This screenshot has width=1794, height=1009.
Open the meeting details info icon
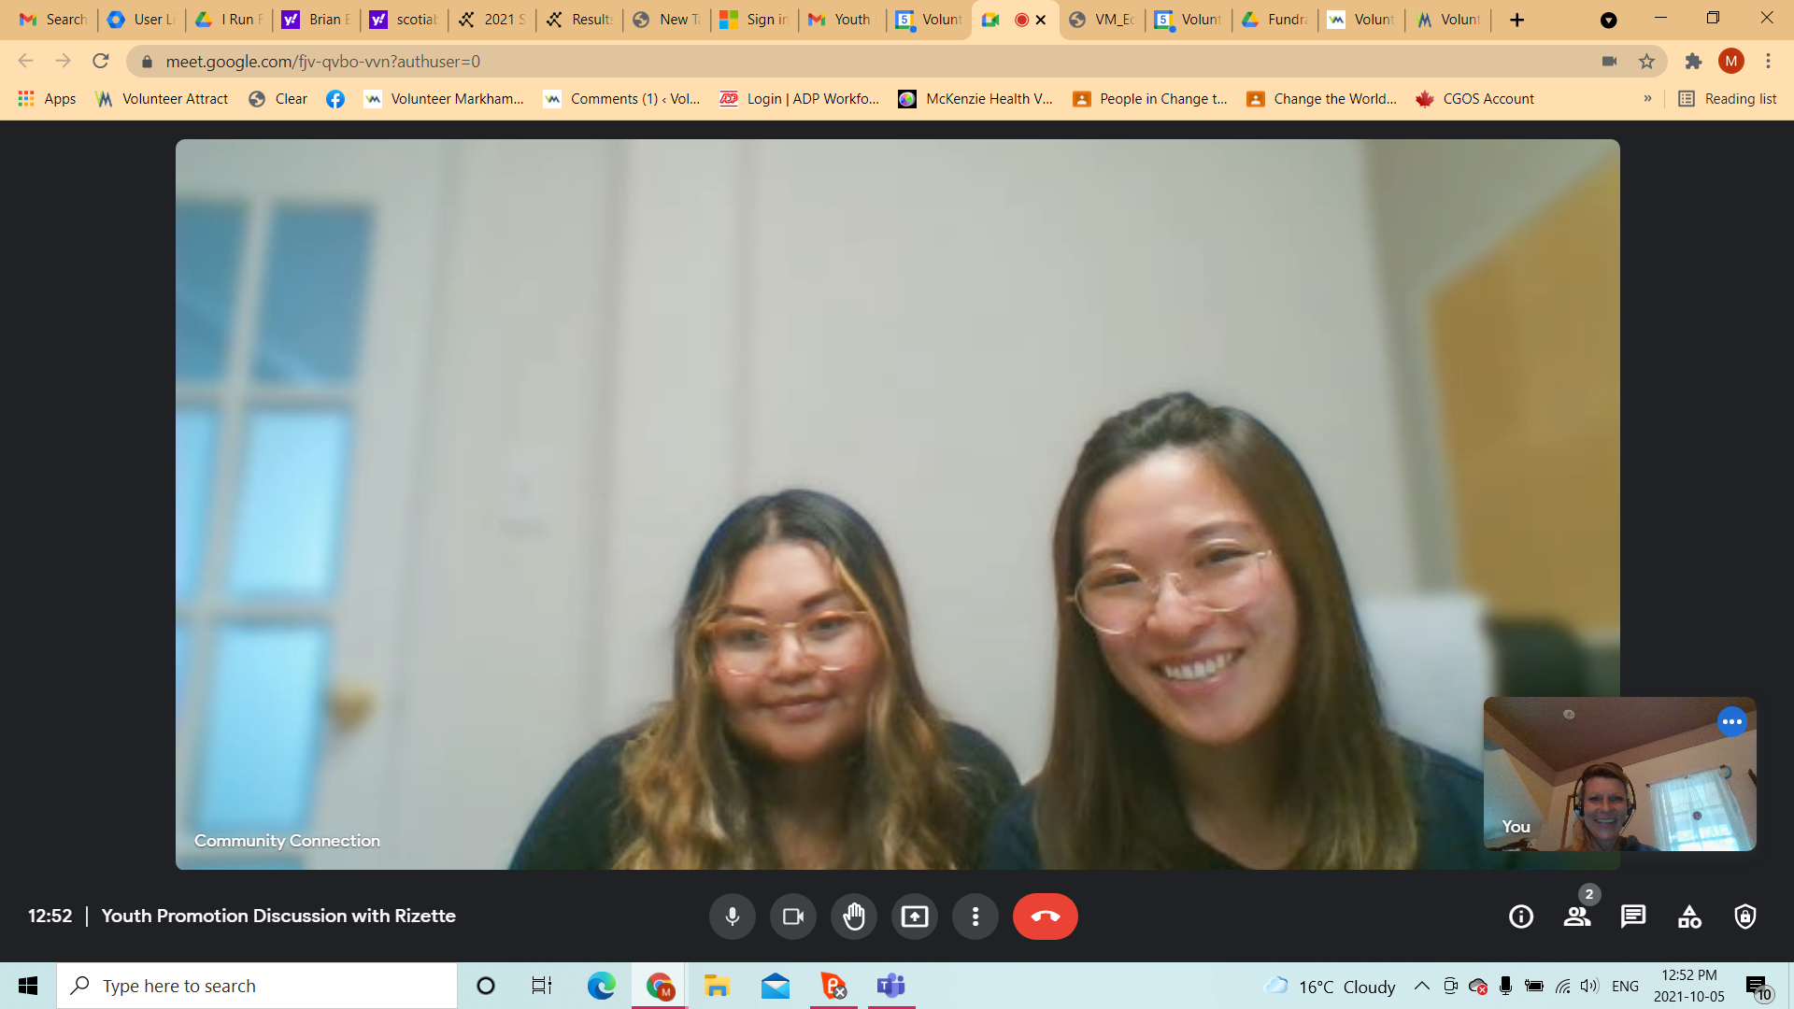(x=1521, y=917)
